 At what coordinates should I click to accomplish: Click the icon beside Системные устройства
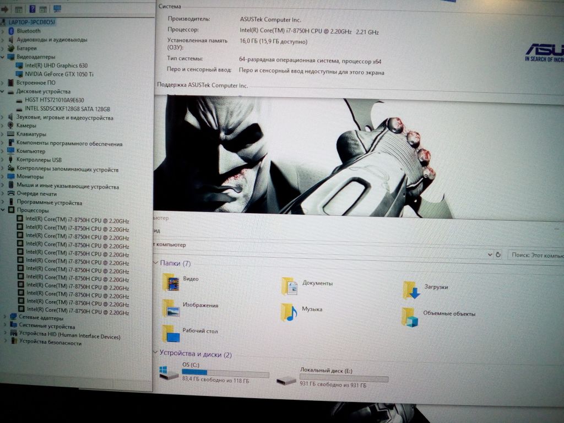[x=13, y=325]
